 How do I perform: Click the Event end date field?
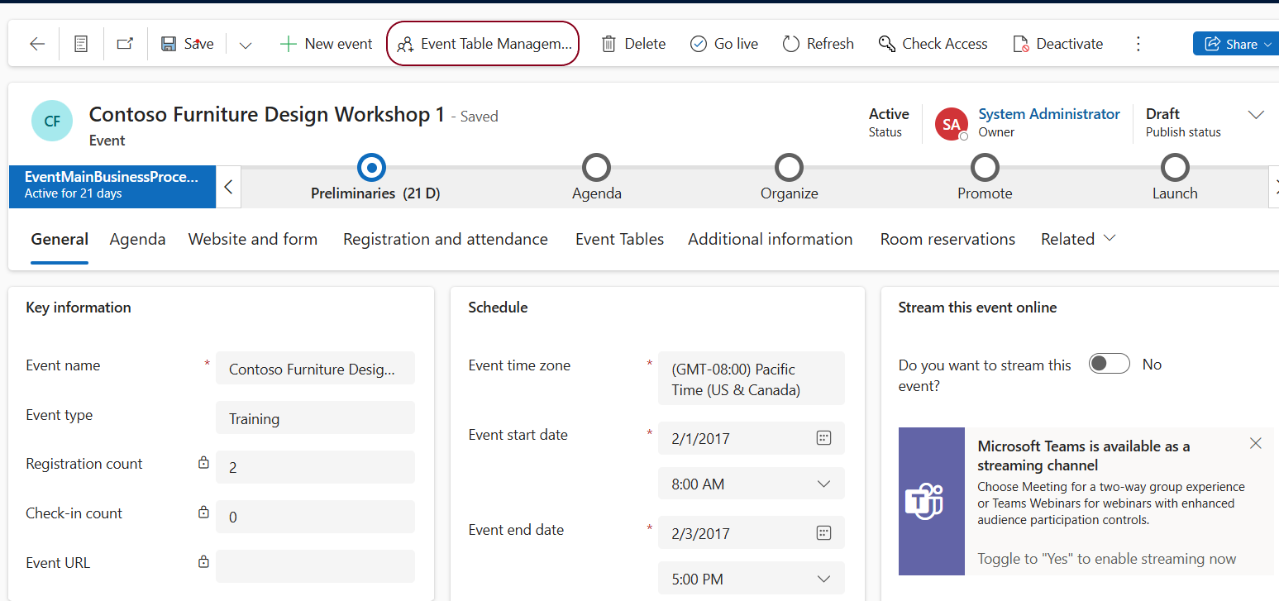click(752, 532)
